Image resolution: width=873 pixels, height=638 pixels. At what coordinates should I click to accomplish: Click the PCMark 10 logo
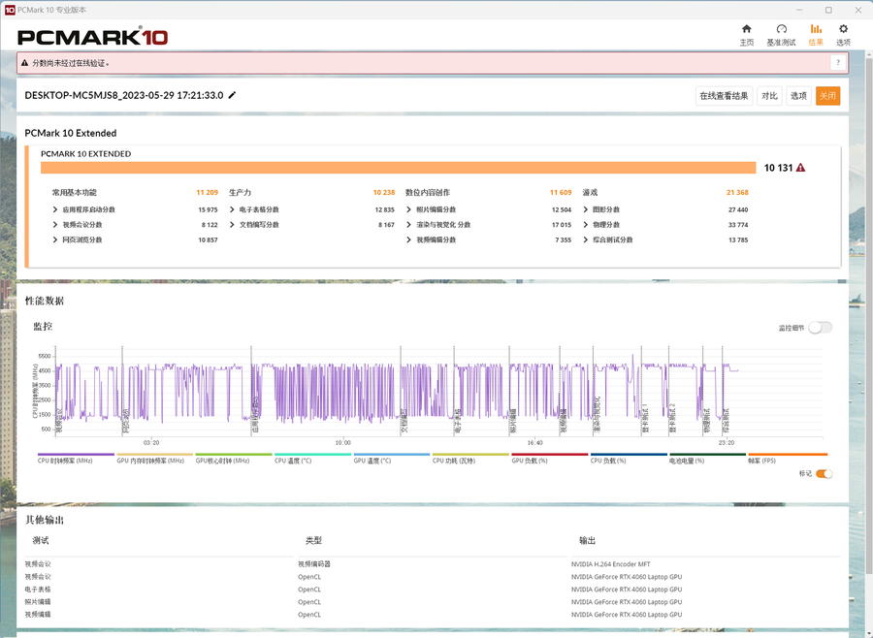click(x=92, y=37)
